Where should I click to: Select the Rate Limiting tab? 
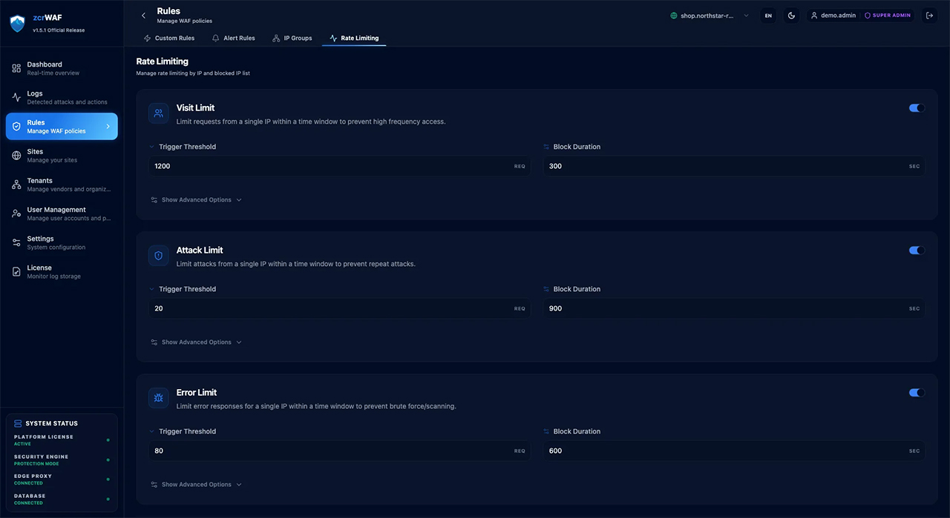(x=354, y=38)
